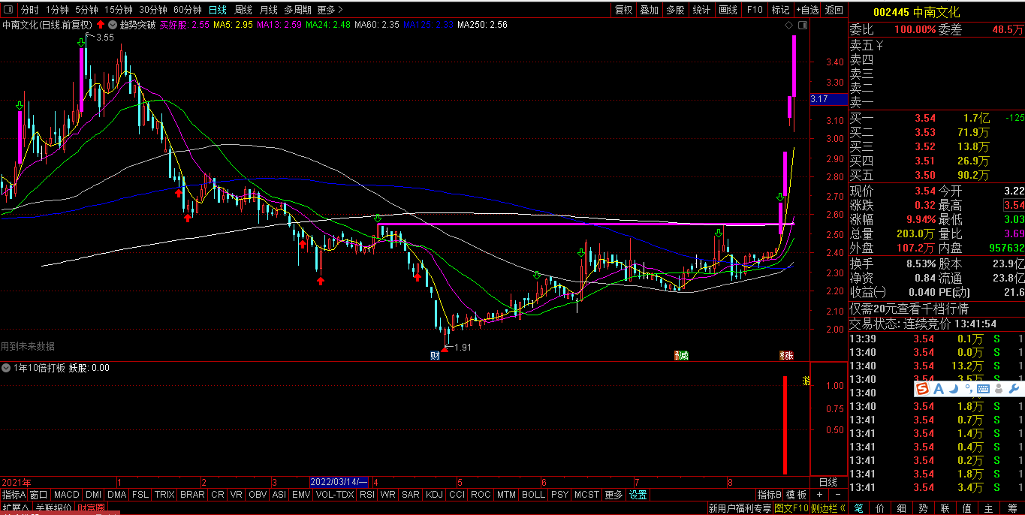Viewport: 1025px width, 515px height.
Task: Select the MACD indicator tab
Action: (x=66, y=495)
